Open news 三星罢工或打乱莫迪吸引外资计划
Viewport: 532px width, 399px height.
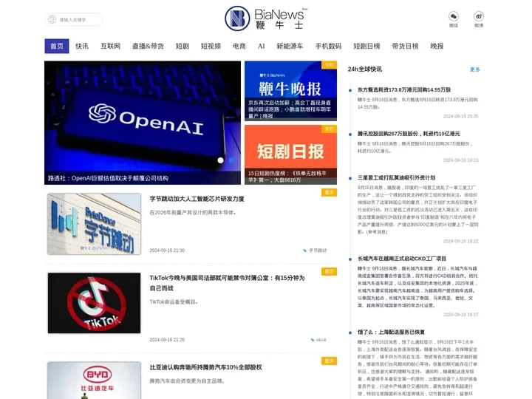tap(396, 178)
